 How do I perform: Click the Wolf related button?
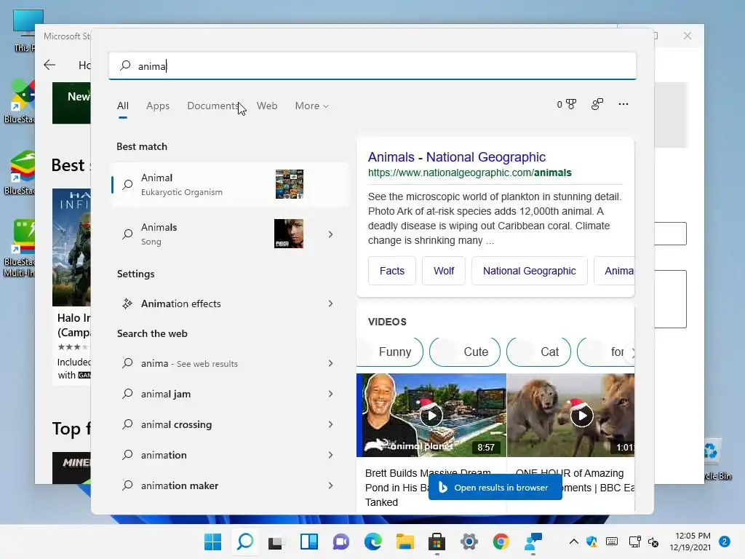click(444, 271)
